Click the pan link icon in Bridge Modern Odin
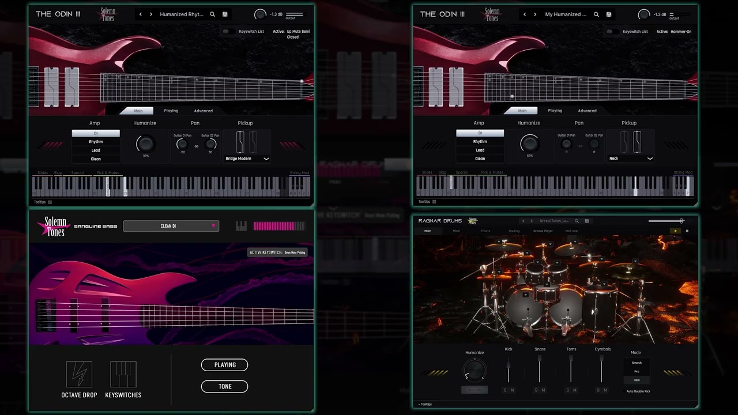This screenshot has width=738, height=415. [x=197, y=146]
